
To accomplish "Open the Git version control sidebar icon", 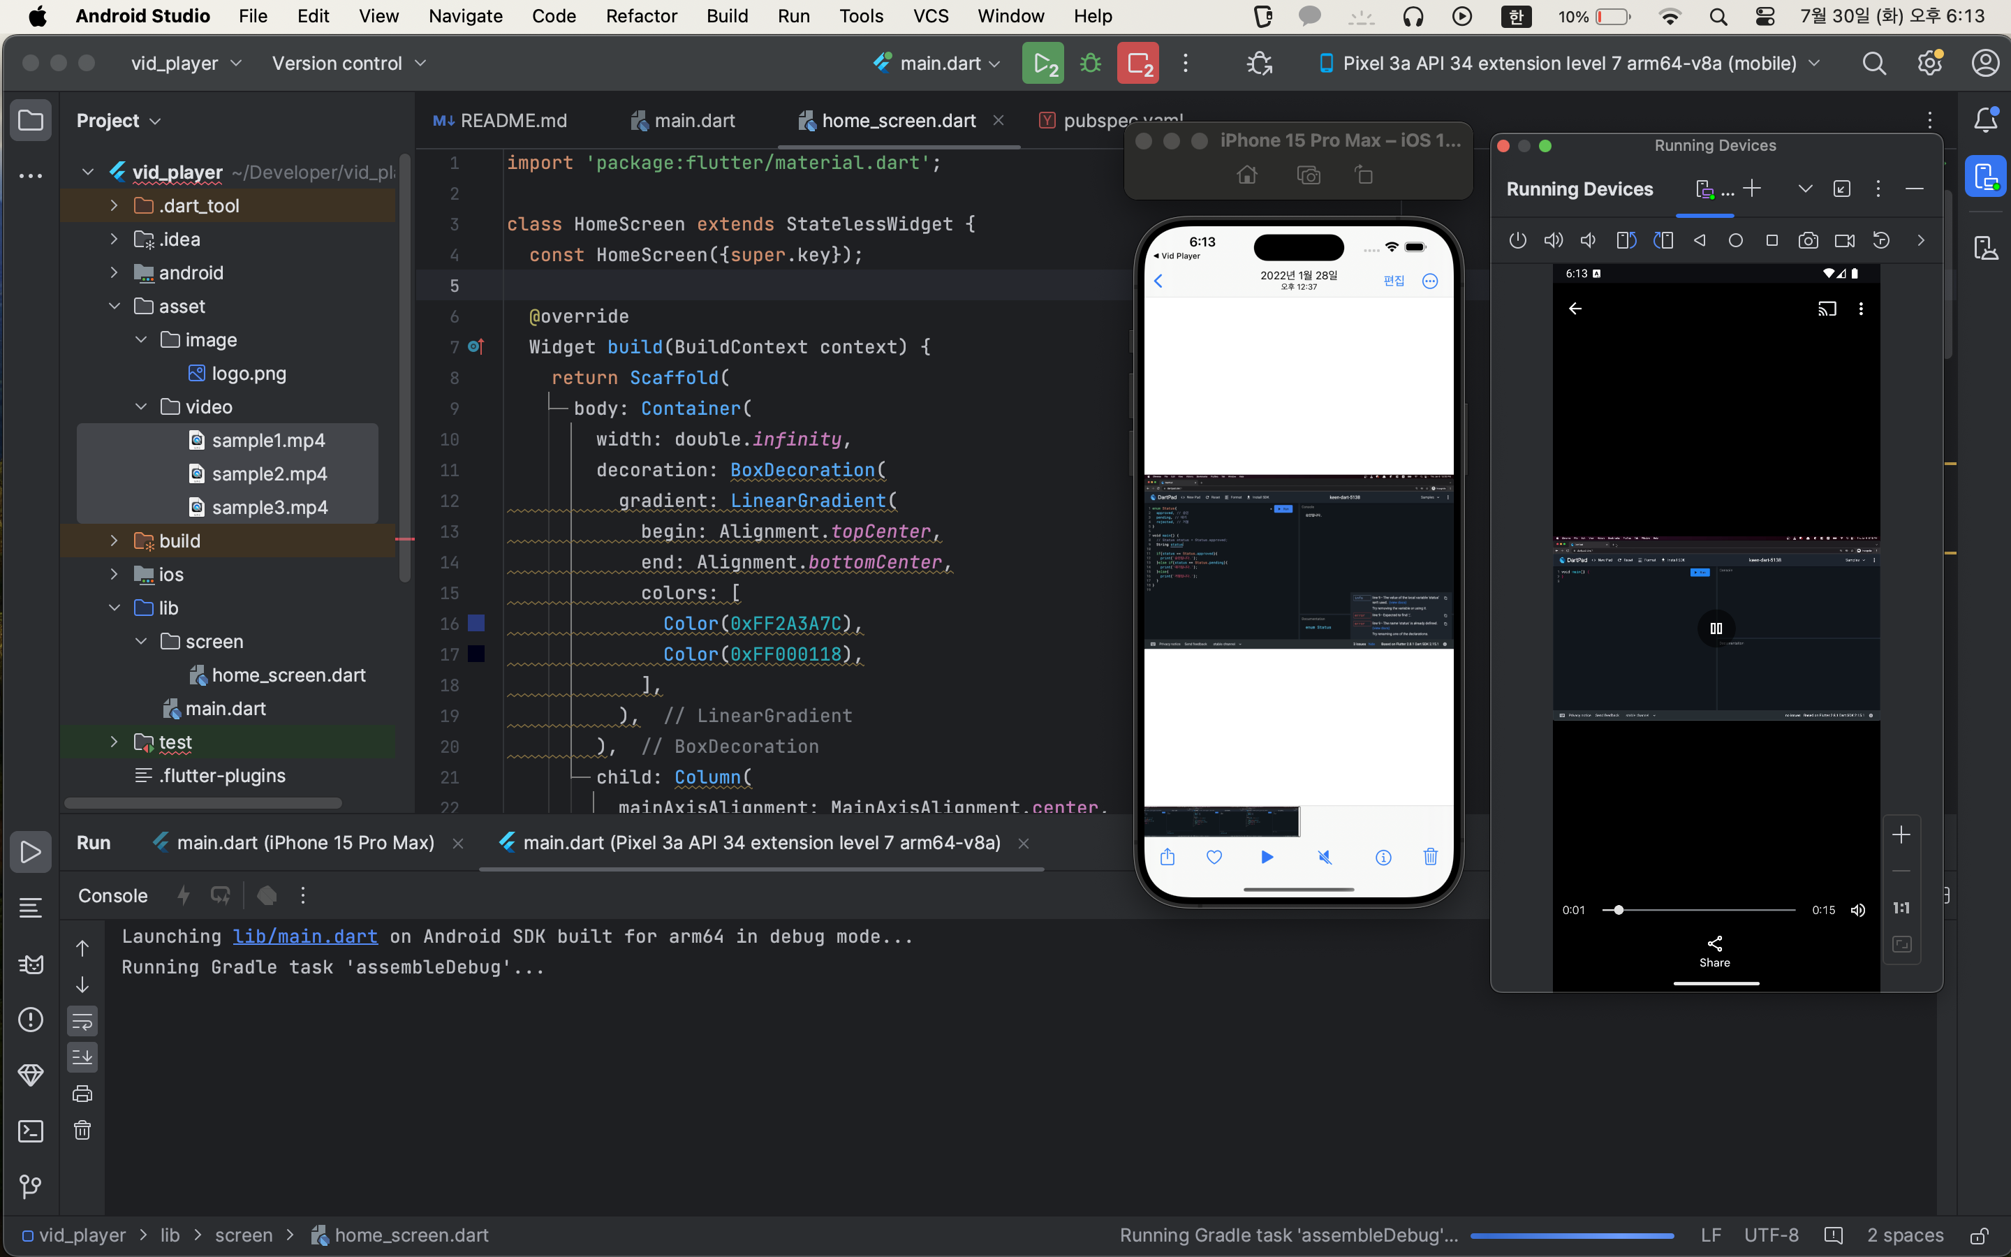I will click(31, 1186).
